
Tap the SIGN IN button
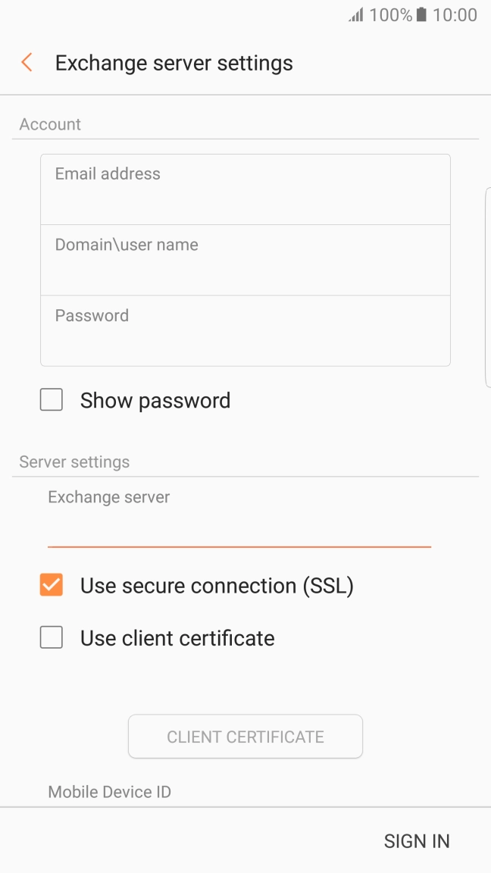[x=417, y=840]
